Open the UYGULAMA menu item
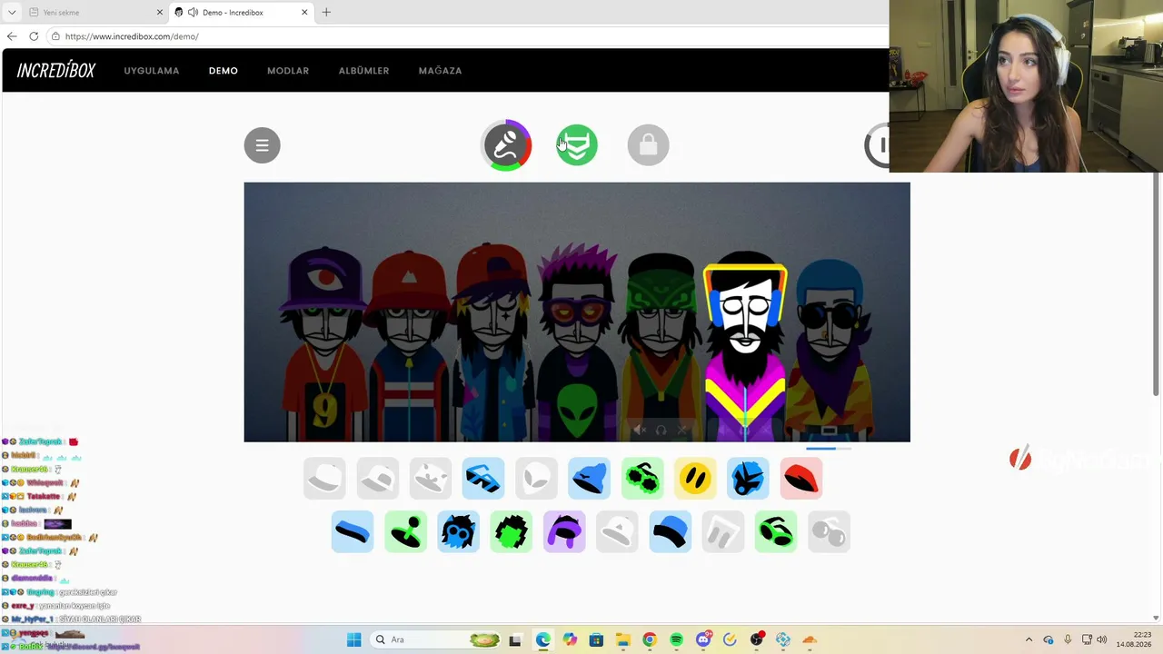The width and height of the screenshot is (1163, 654). tap(152, 71)
